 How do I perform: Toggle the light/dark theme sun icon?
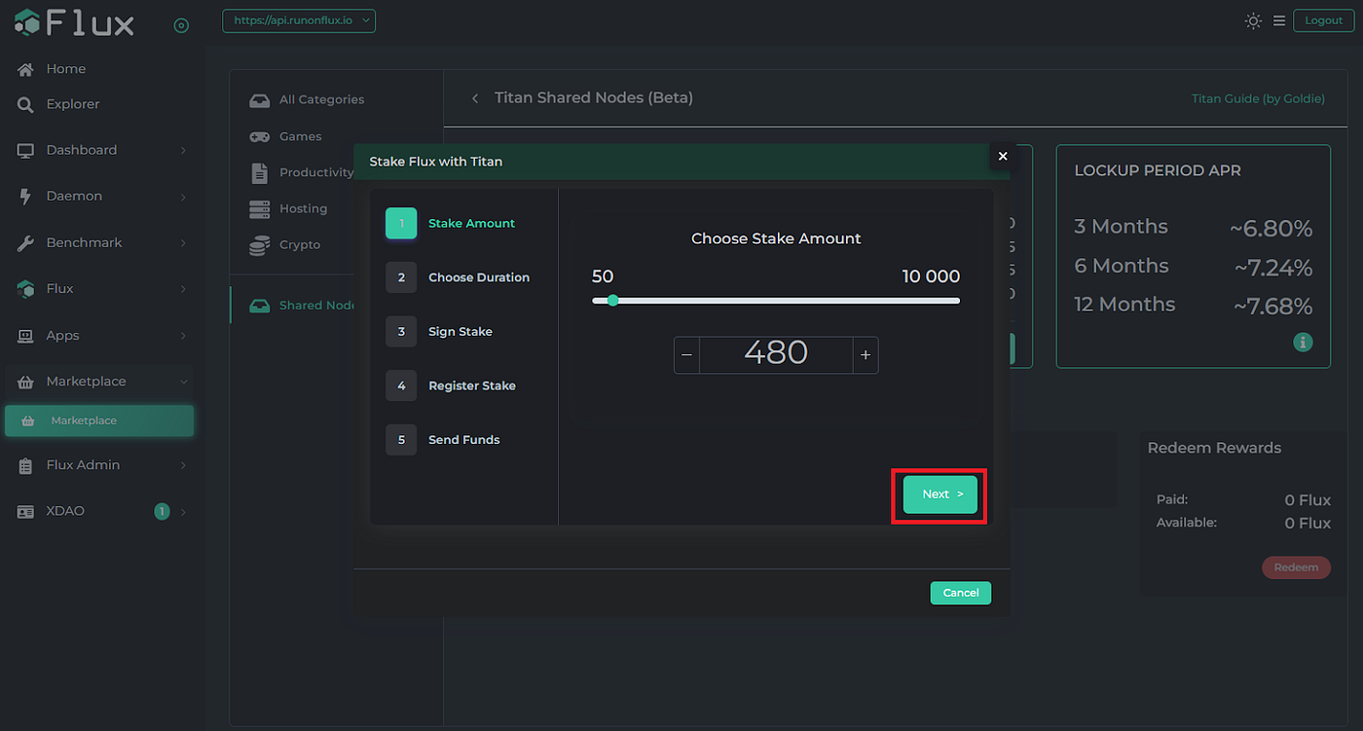tap(1253, 20)
